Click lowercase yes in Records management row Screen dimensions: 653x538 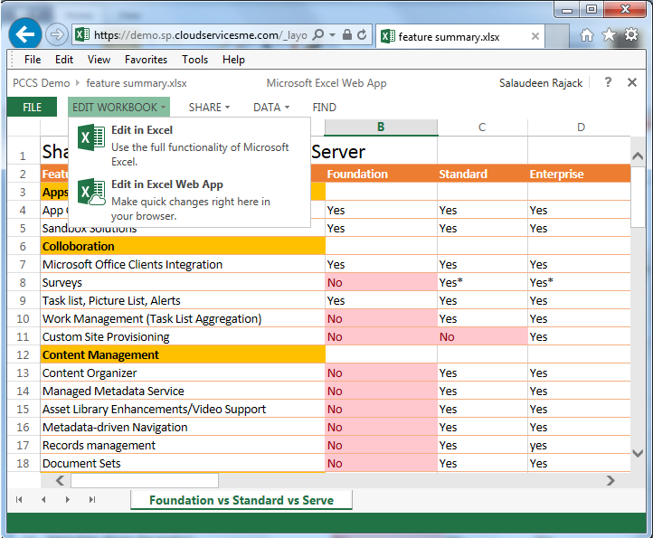pos(579,446)
